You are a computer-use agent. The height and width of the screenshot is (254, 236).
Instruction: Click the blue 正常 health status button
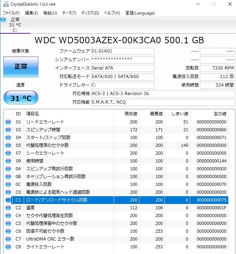coord(21,67)
